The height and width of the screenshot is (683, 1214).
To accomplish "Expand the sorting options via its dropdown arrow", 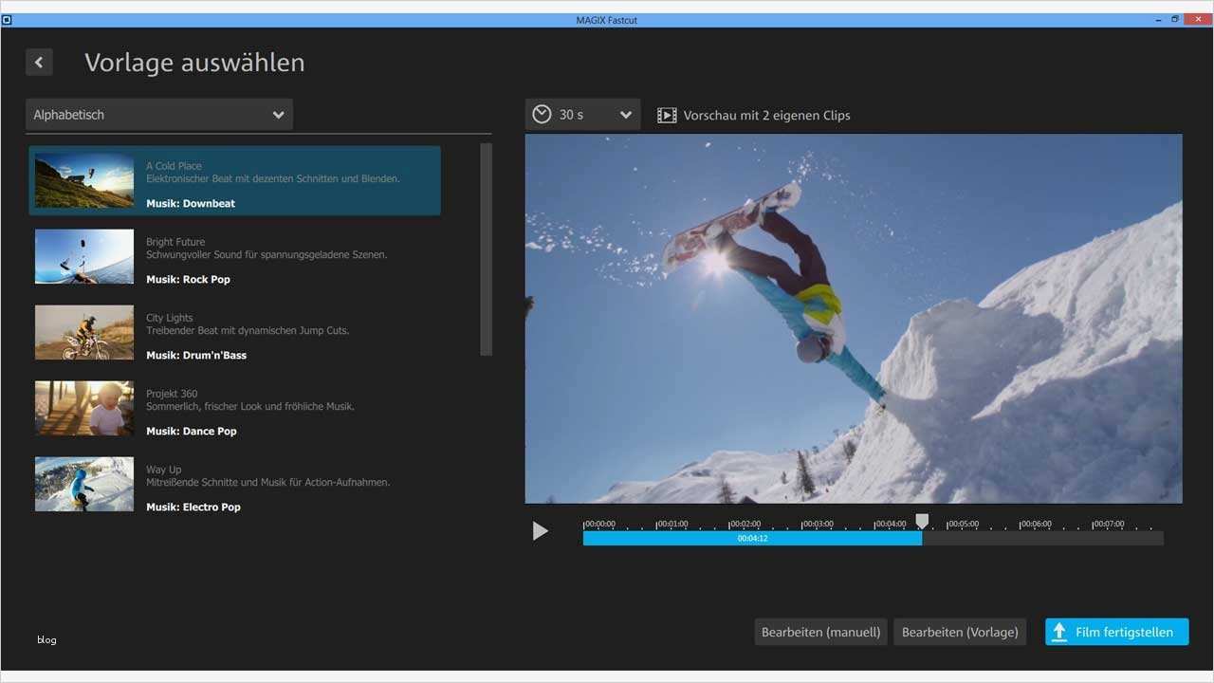I will pos(278,114).
